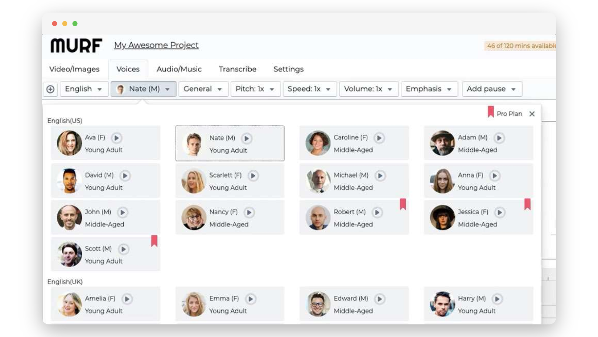Play the Emma voice sample
The height and width of the screenshot is (337, 598).
(251, 298)
